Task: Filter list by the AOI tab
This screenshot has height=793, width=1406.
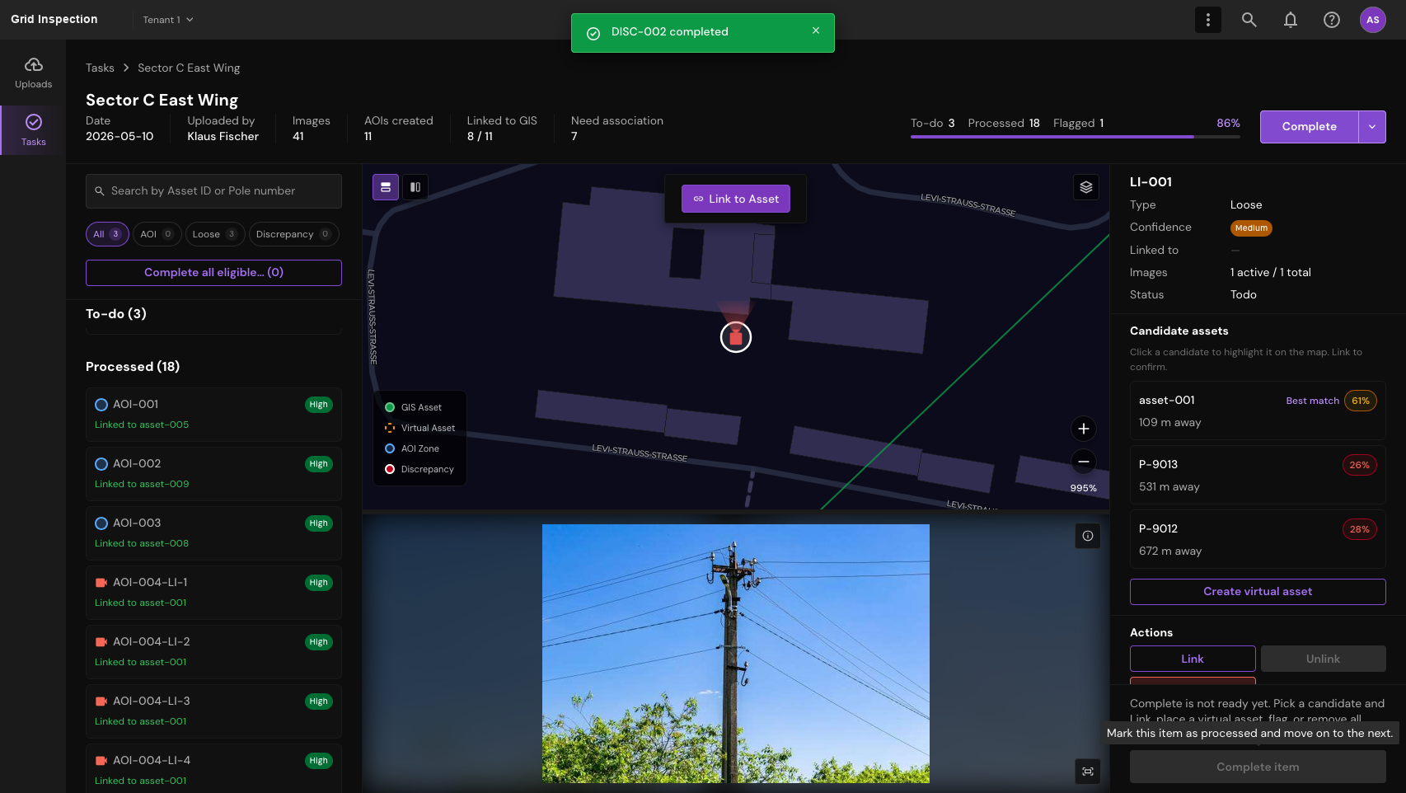Action: coord(157,234)
